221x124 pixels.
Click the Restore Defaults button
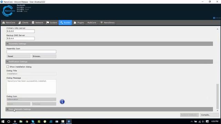189,115
